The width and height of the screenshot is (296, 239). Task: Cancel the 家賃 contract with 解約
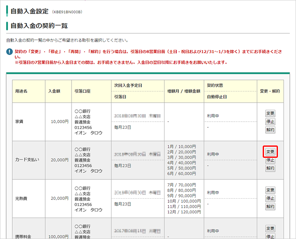(270, 130)
